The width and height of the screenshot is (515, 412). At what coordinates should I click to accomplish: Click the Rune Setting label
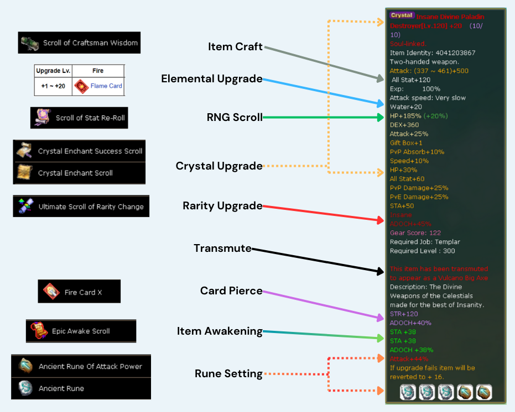pos(228,374)
